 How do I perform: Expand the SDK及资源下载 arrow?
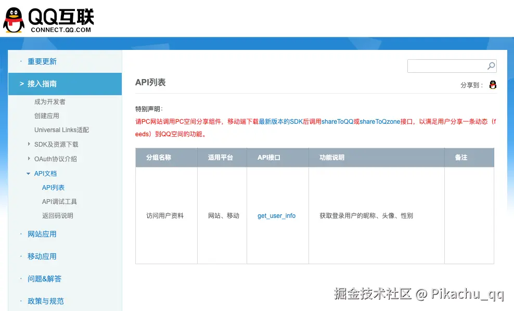click(29, 144)
